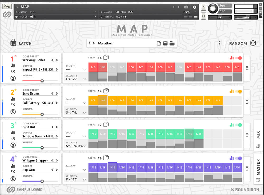Image resolution: width=264 pixels, height=195 pixels.
Task: Expand core 2 ON/OFF pattern dropdown
Action: (x=84, y=103)
